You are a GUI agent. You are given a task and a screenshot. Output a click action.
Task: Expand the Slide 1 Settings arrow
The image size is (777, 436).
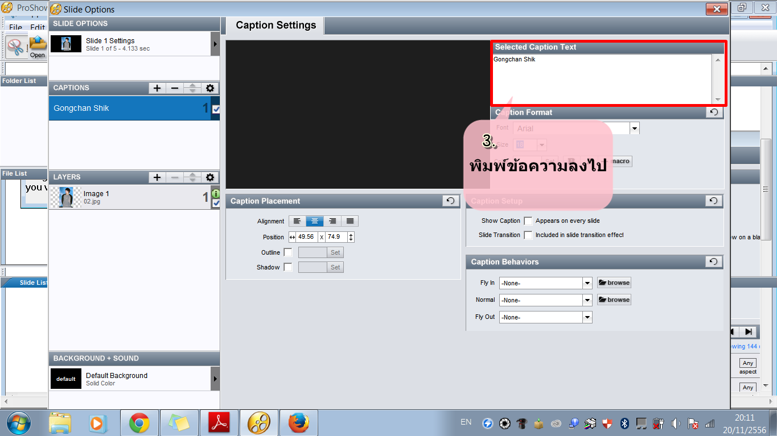tap(215, 44)
